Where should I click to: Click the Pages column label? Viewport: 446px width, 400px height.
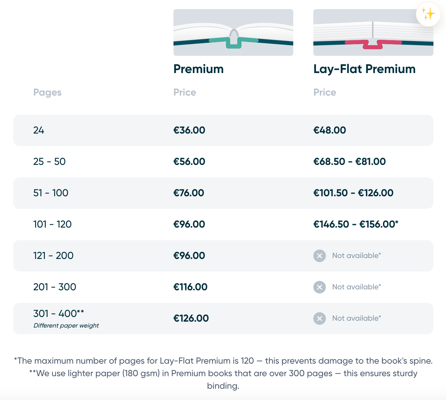47,92
